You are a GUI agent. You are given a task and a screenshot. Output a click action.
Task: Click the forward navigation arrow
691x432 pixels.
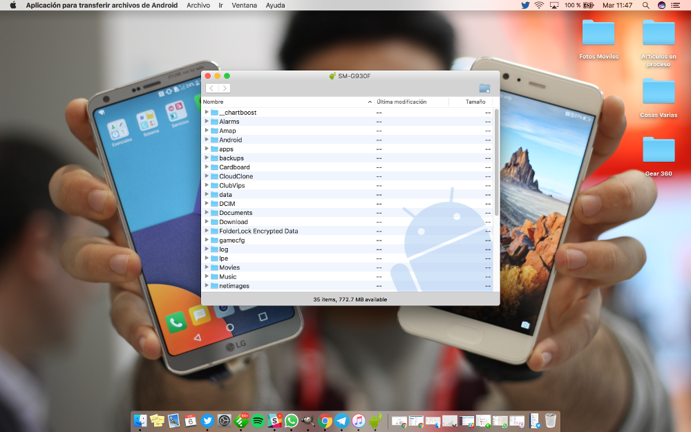pyautogui.click(x=224, y=88)
